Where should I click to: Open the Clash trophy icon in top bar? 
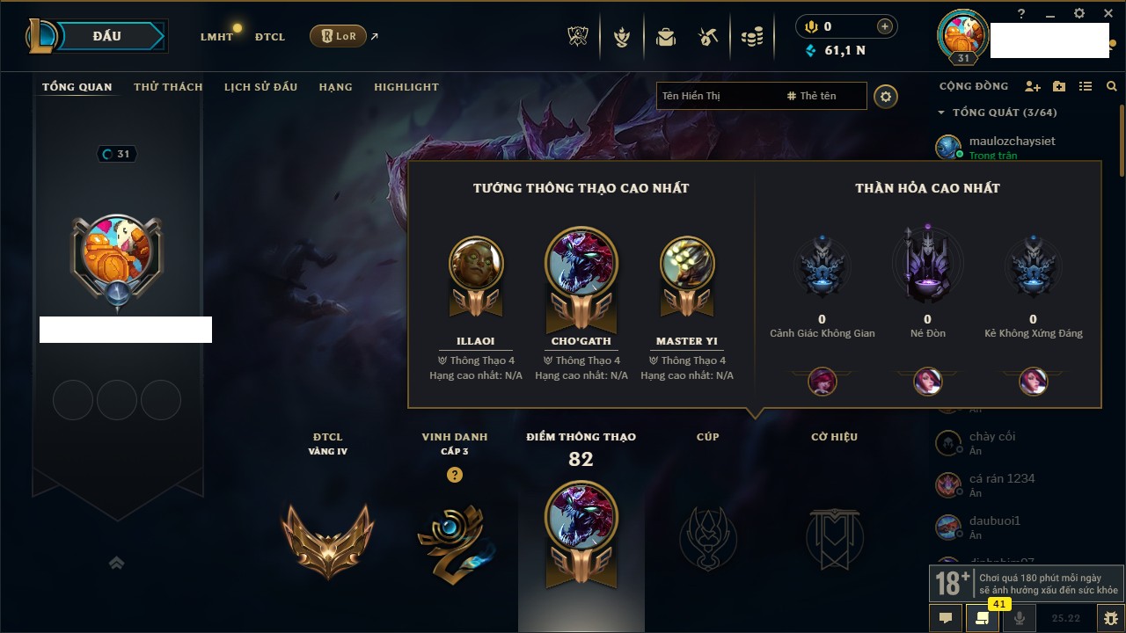(578, 37)
